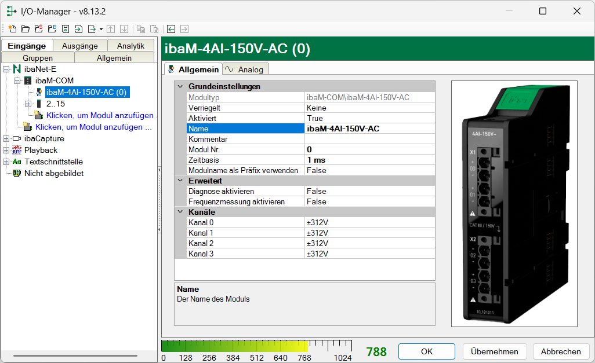Image resolution: width=595 pixels, height=363 pixels.
Task: Click the Übernehmen button
Action: coord(495,351)
